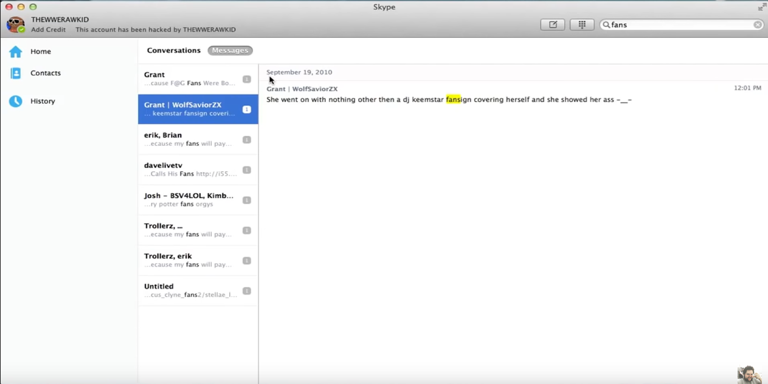Open Josh - BSV4LOL, Kimb... conversation
Screen dimensions: 768x384
198,200
